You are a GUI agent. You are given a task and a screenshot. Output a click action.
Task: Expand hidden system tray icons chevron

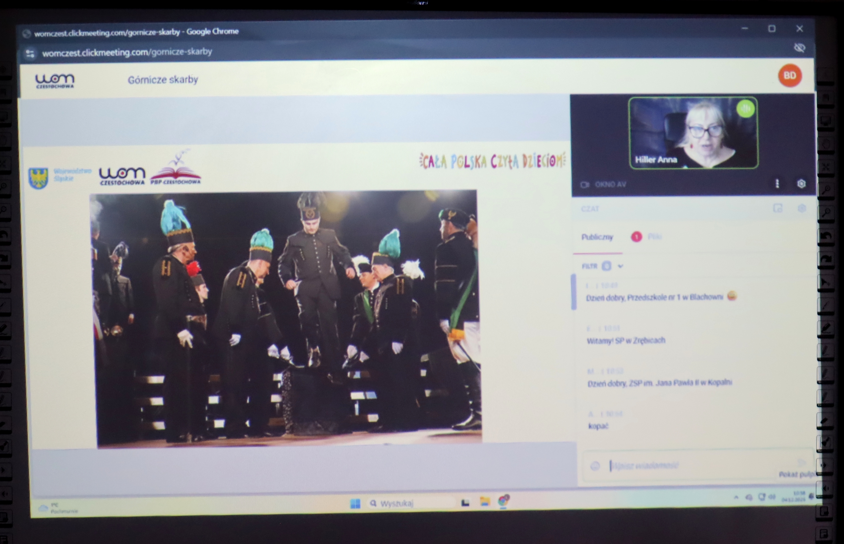point(736,497)
